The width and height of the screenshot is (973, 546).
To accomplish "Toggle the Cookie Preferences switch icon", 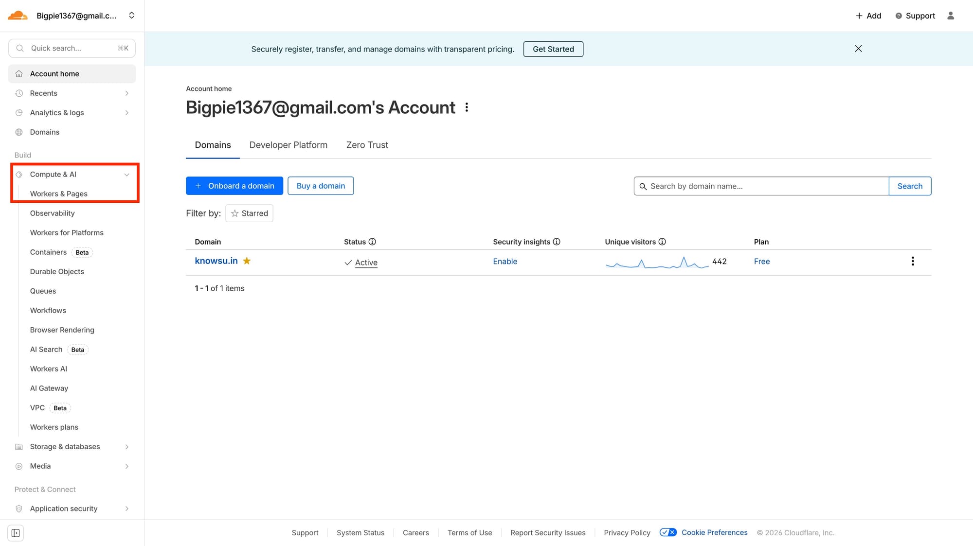I will point(668,532).
